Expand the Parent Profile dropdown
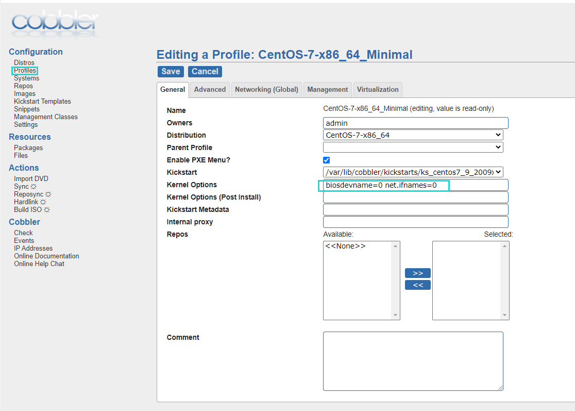The width and height of the screenshot is (575, 411). point(413,147)
